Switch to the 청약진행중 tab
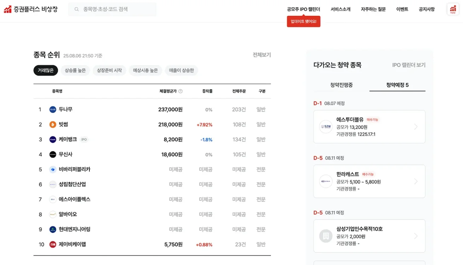 (341, 84)
